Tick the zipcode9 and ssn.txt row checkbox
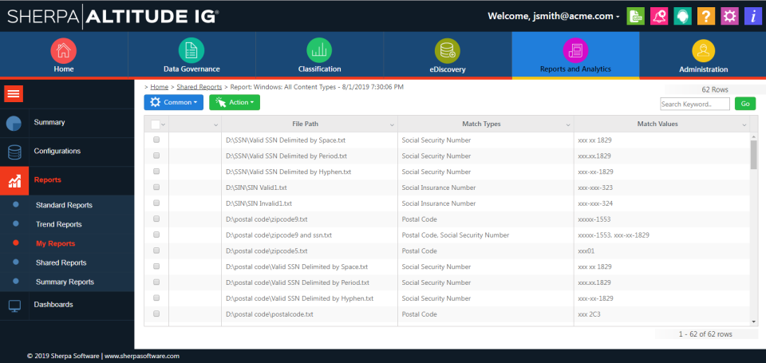 pos(156,235)
